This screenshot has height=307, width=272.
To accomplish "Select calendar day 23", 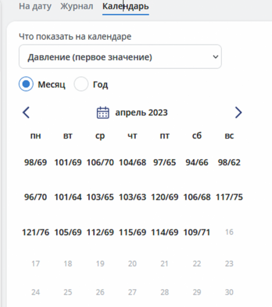I will (x=229, y=264).
